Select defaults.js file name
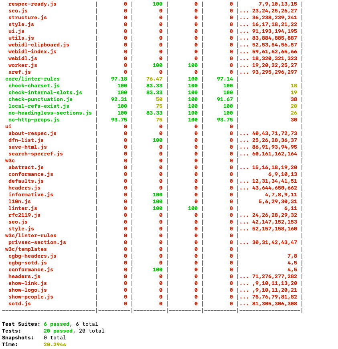This screenshot has width=338, height=349. click(x=26, y=181)
